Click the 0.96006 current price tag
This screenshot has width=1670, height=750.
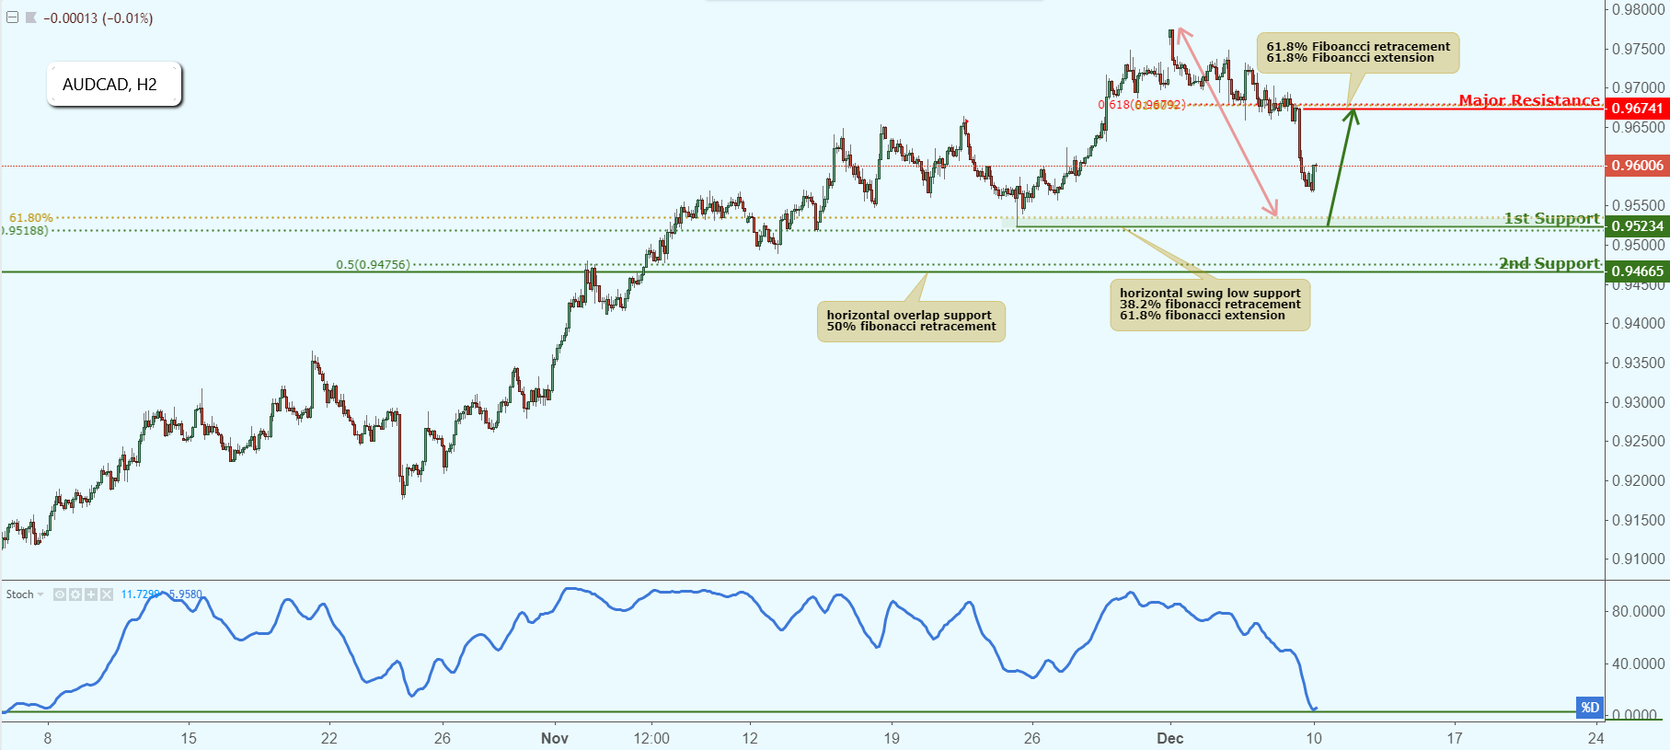pos(1637,166)
